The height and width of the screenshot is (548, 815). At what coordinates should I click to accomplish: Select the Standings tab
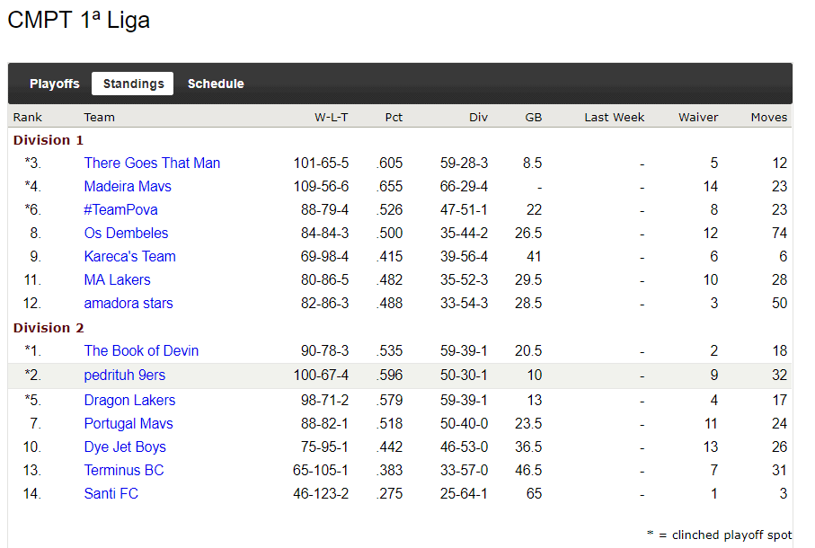(133, 84)
